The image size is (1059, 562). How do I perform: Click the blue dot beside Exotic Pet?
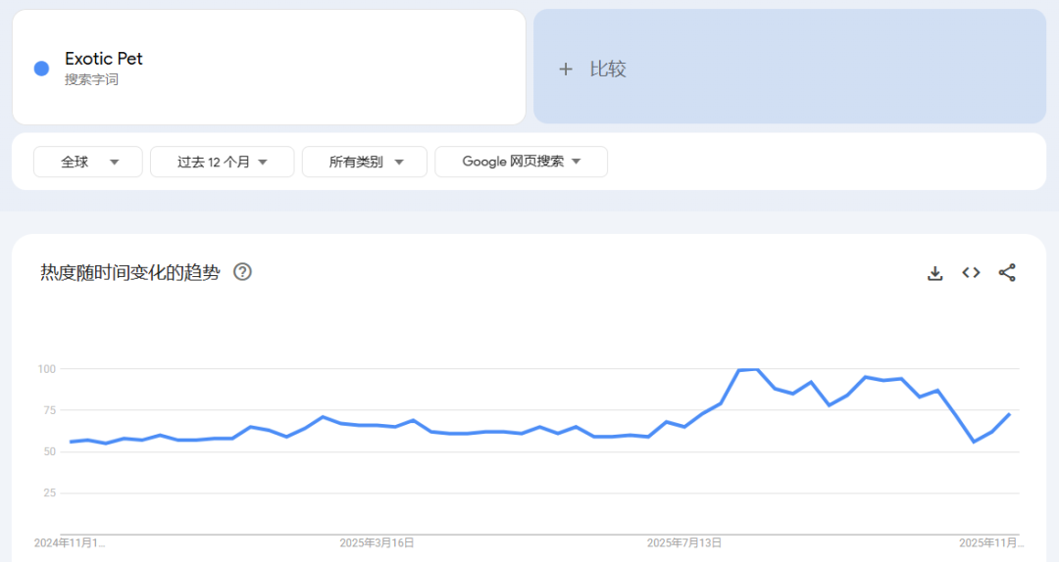tap(41, 68)
